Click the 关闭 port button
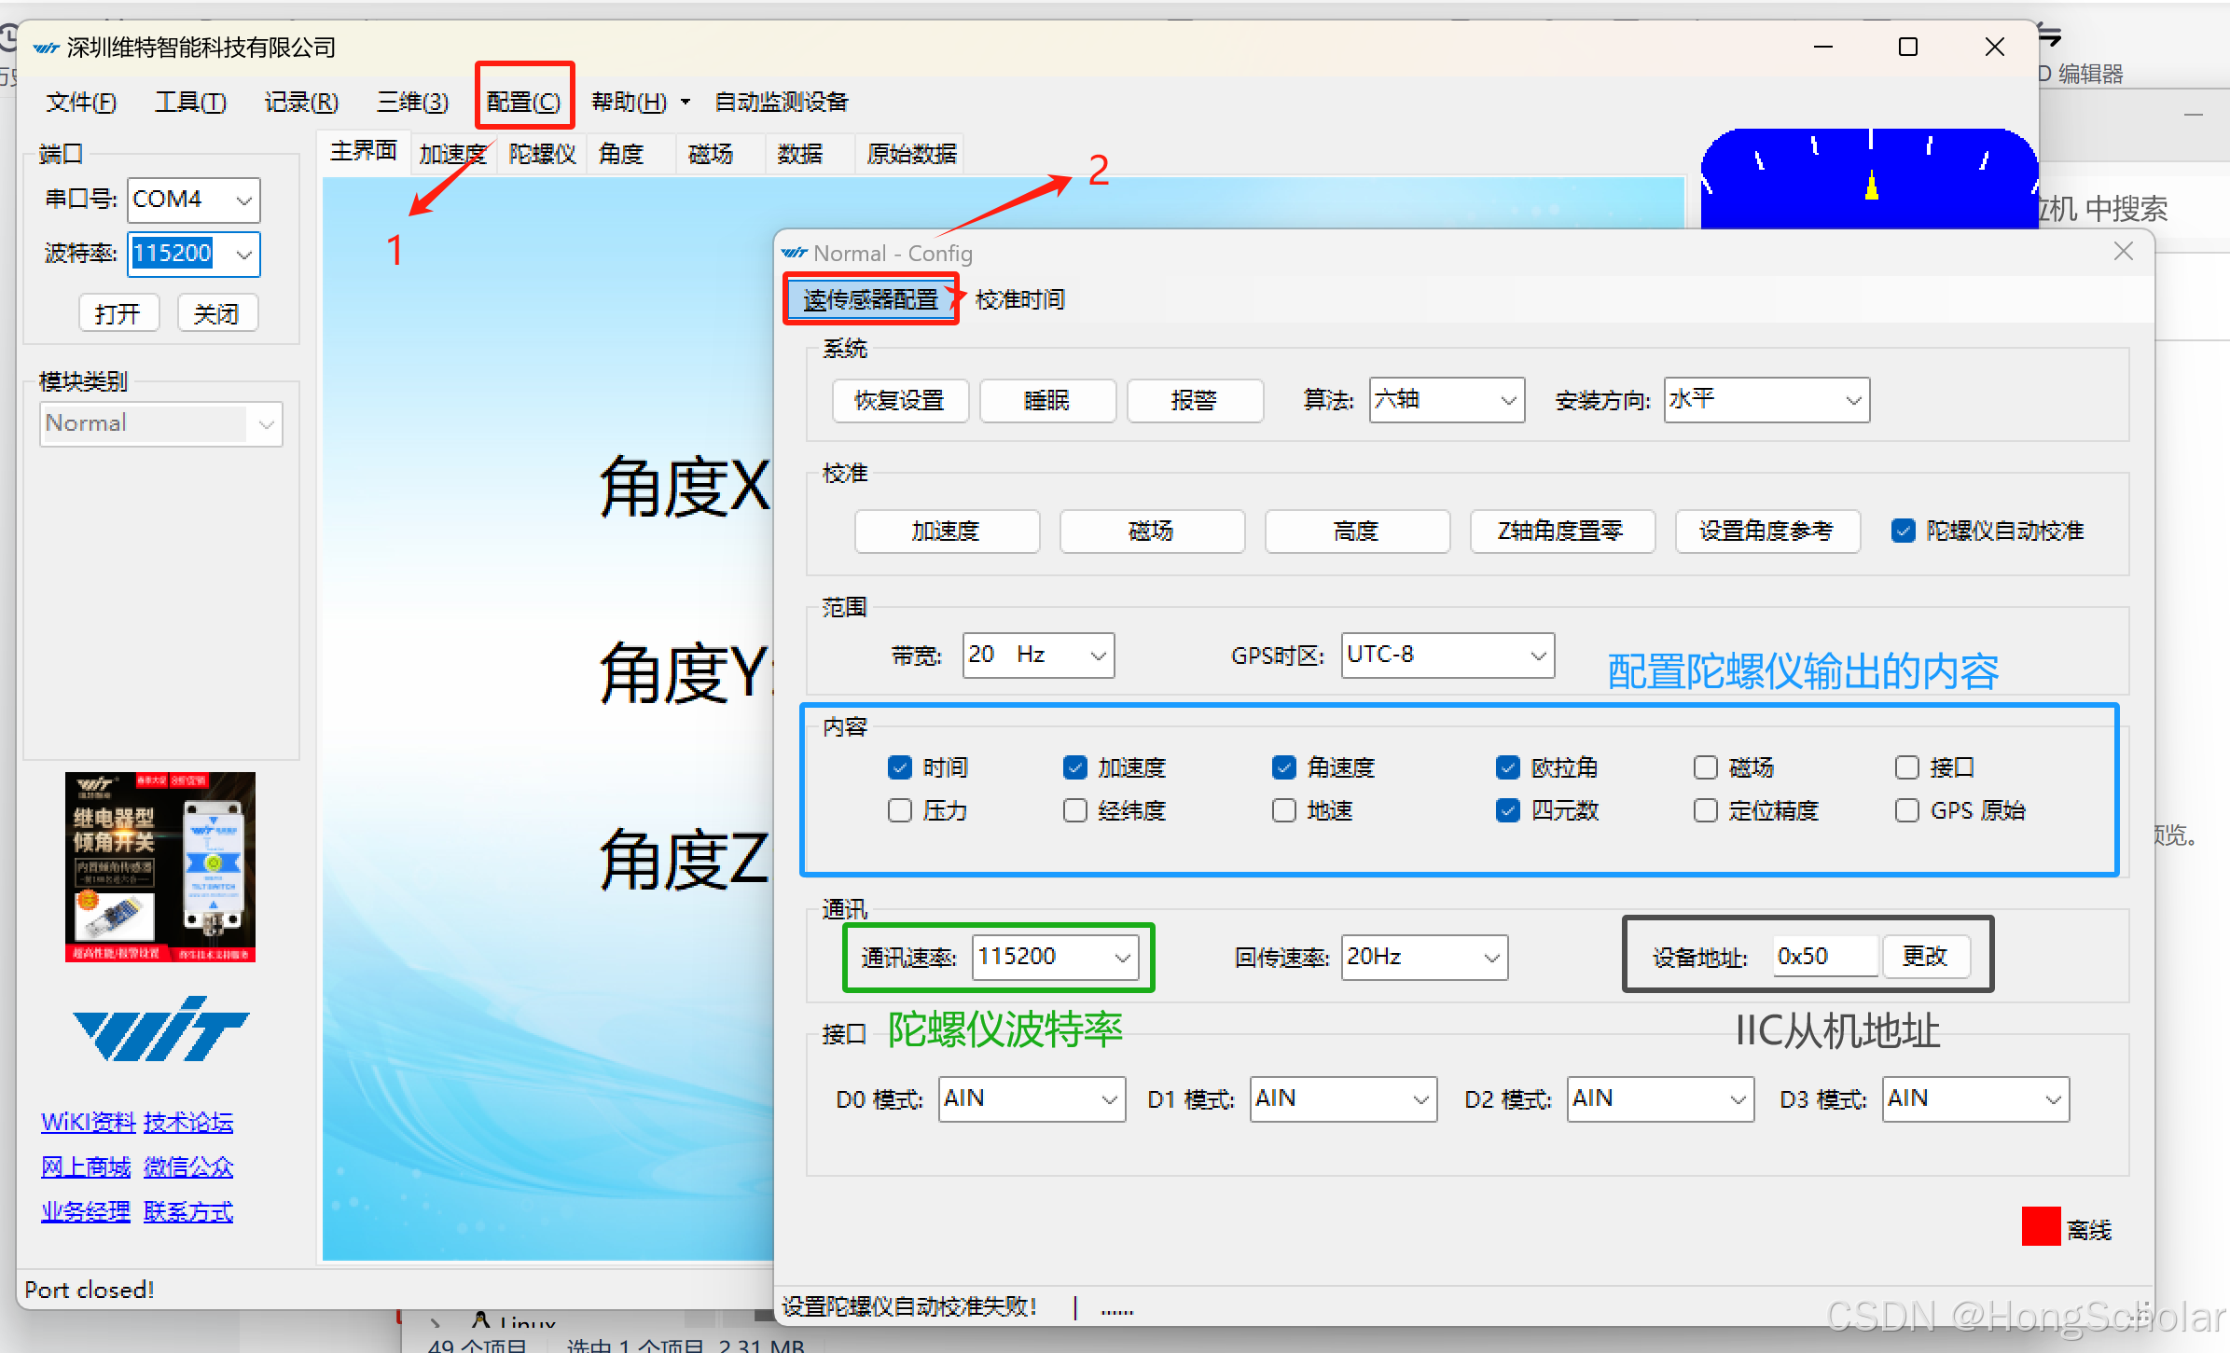 coord(217,313)
